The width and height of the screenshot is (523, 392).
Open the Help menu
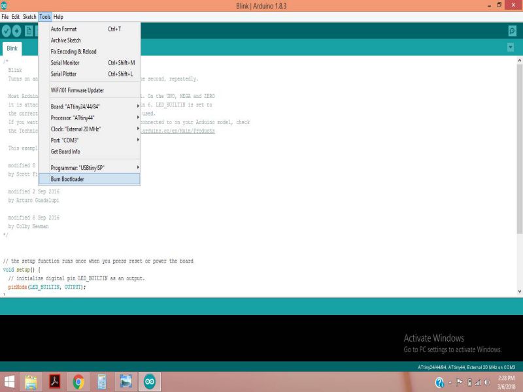pyautogui.click(x=58, y=17)
